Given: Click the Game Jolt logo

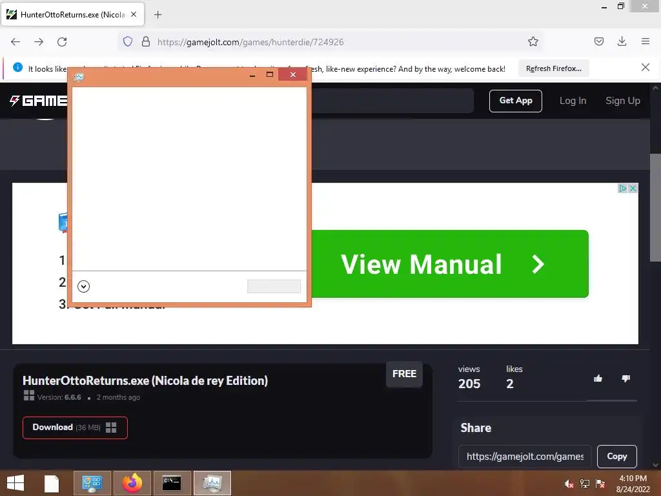Looking at the screenshot, I should pyautogui.click(x=38, y=100).
